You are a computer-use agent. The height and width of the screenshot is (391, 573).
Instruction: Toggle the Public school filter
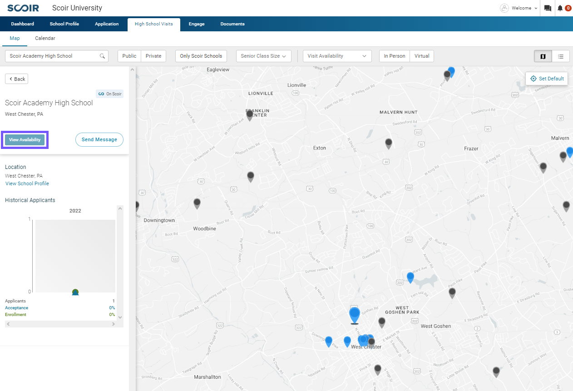click(129, 56)
